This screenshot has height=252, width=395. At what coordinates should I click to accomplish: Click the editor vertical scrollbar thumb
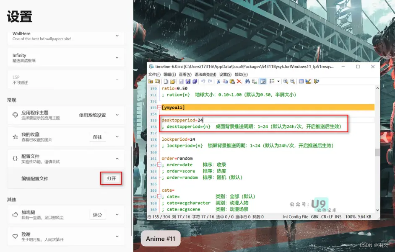point(377,152)
